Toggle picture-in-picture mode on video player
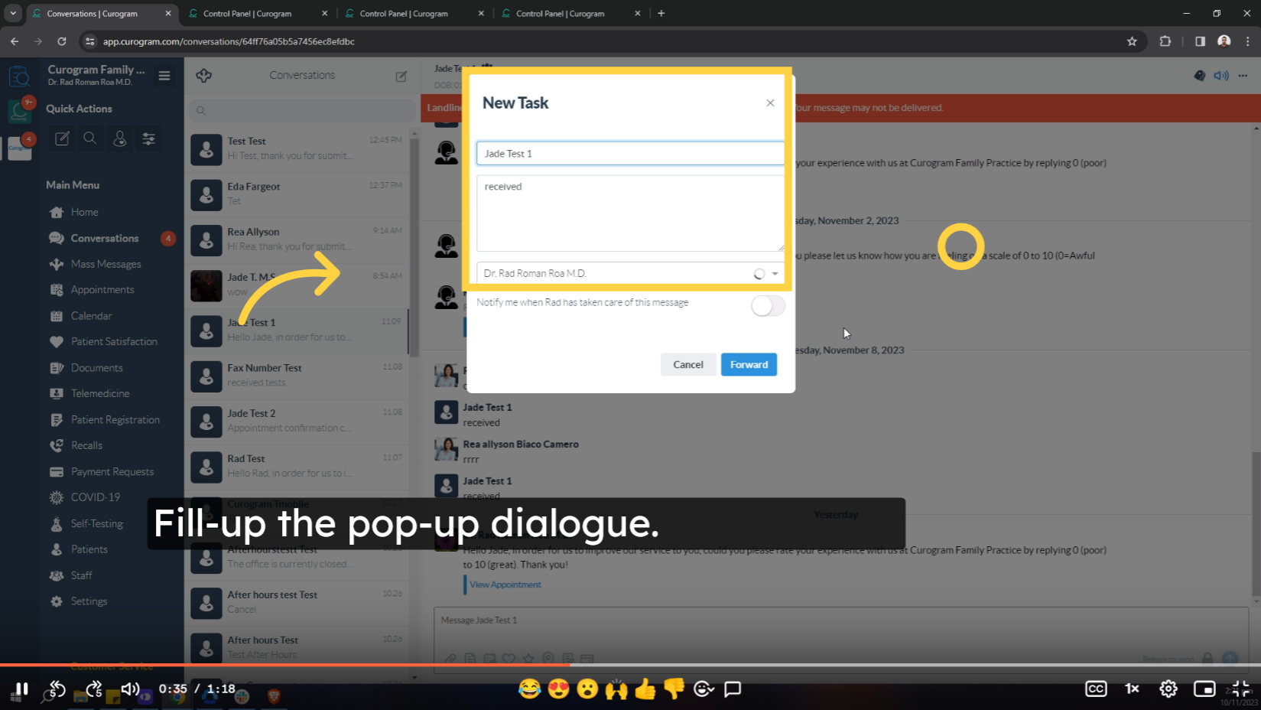1261x710 pixels. 1204,689
